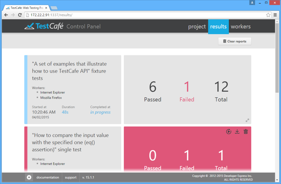Screen dimensions: 281x184
Task: Open the documentation link
Action: [48, 177]
